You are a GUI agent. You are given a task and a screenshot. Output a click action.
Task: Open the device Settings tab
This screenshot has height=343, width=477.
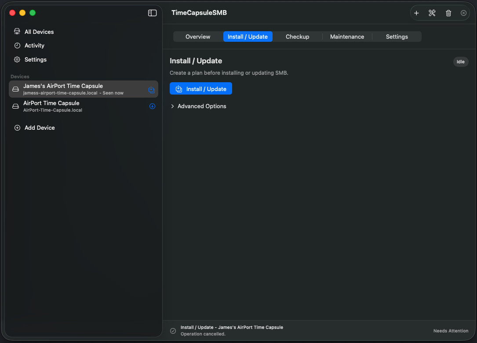tap(397, 36)
